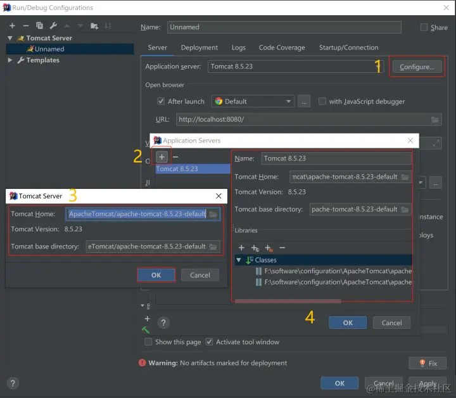Screen dimensions: 456x398
Task: Browse folder for base directory in Tomcat Server dialog
Action: coord(213,247)
